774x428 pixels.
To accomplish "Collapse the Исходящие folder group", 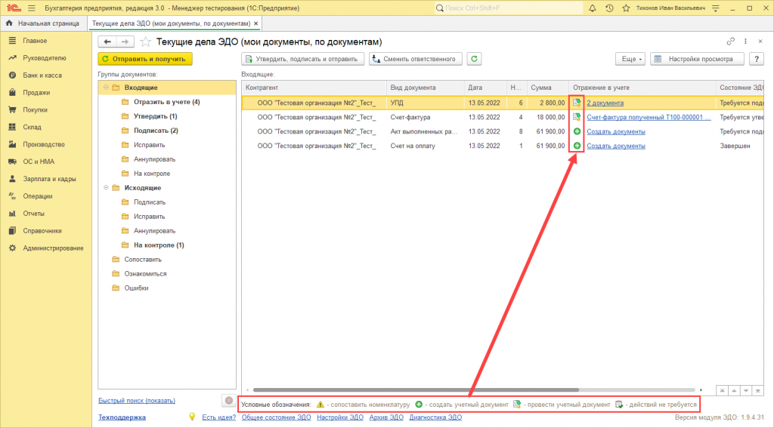I will [106, 188].
